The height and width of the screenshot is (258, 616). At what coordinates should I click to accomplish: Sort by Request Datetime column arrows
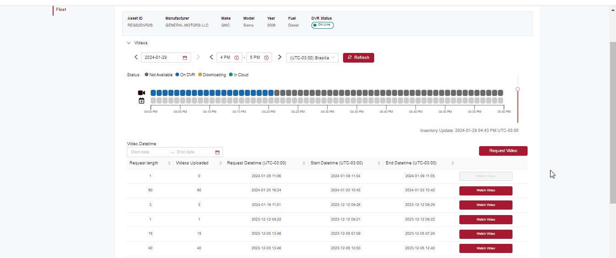pos(304,163)
